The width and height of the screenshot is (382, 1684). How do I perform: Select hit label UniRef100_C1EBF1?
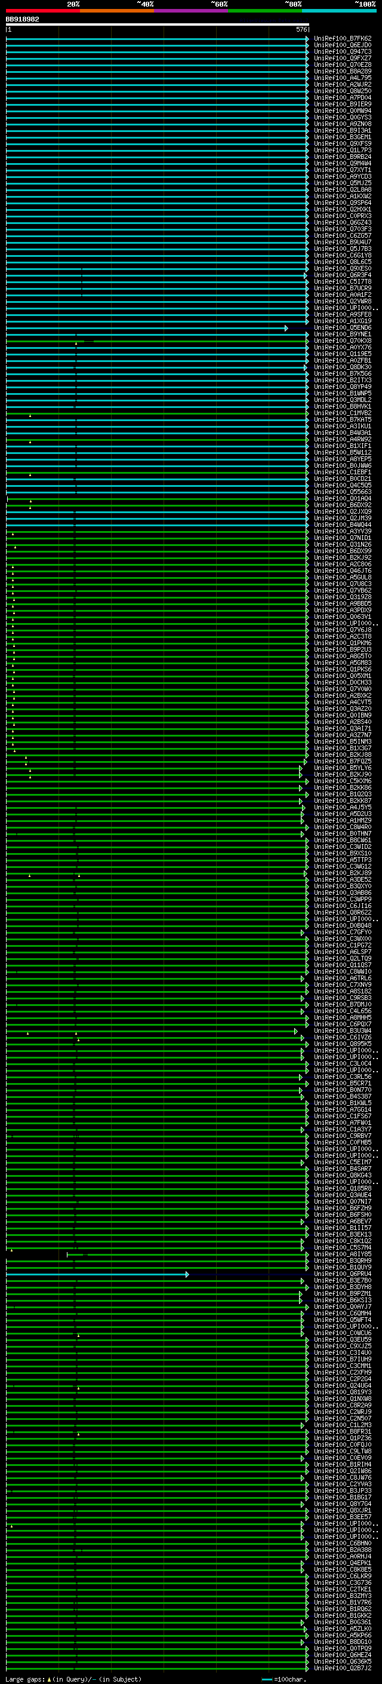pyautogui.click(x=342, y=472)
